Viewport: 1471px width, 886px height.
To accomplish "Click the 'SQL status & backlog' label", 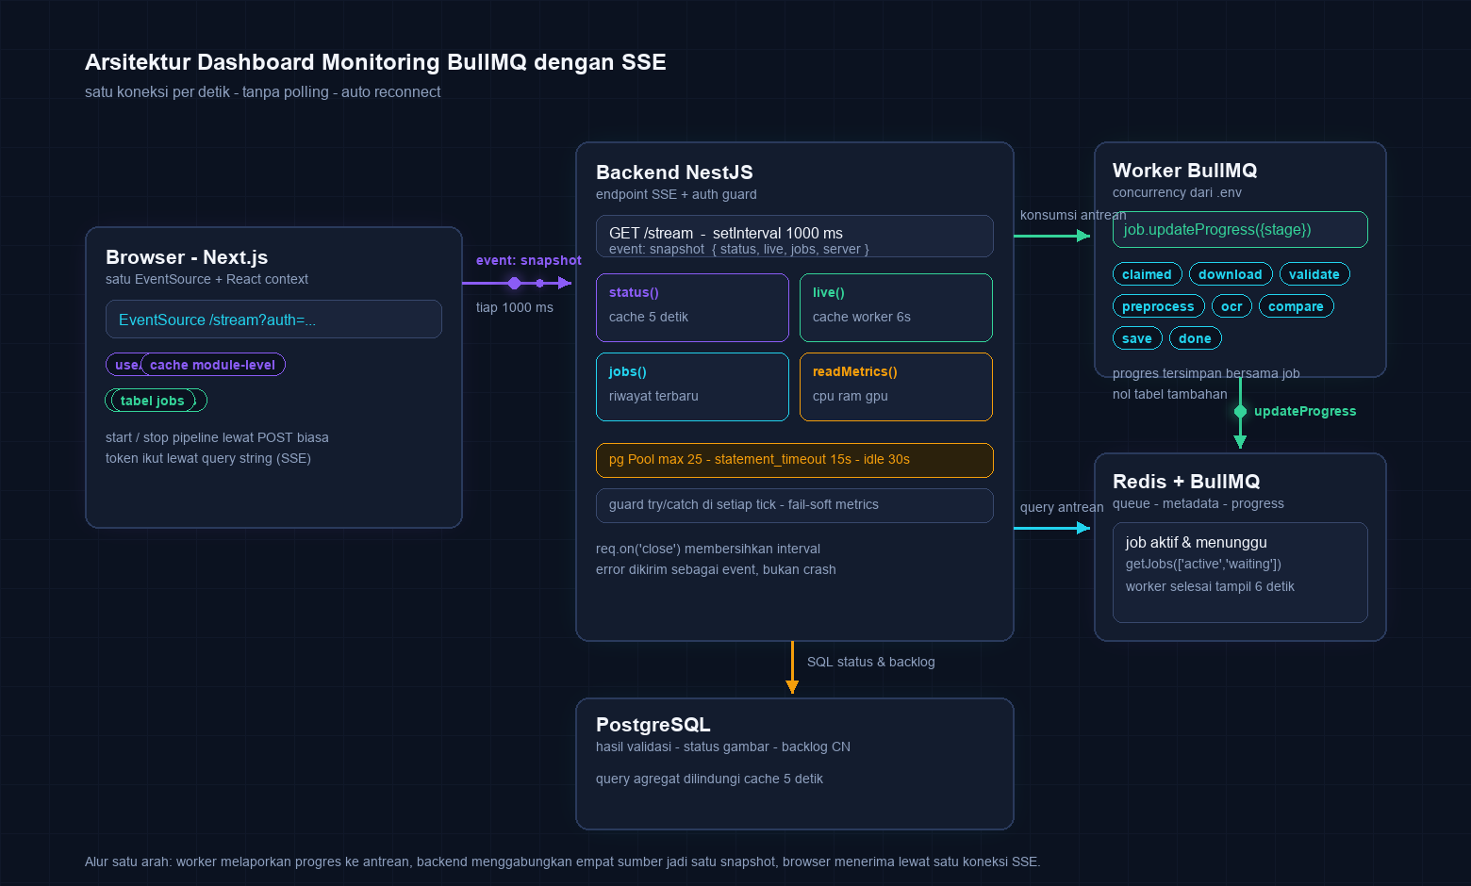I will click(x=871, y=662).
